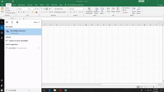164x92 pixels.
Task: Open Cell Styles gallery
Action: coord(102,11)
